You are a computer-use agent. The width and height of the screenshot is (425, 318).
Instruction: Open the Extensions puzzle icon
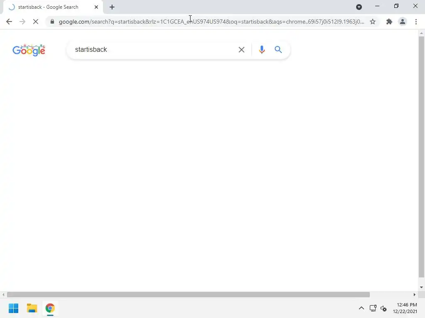coord(389,22)
